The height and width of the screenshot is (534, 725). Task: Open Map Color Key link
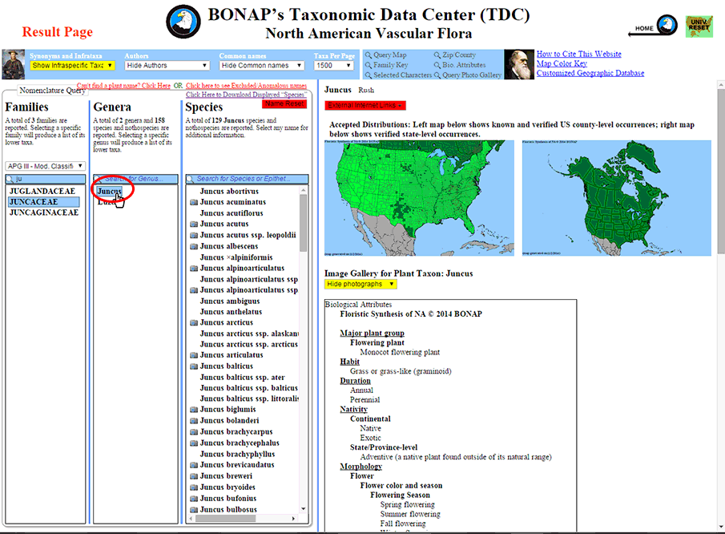click(x=562, y=64)
